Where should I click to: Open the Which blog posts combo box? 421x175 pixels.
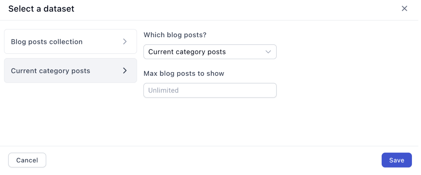point(210,52)
